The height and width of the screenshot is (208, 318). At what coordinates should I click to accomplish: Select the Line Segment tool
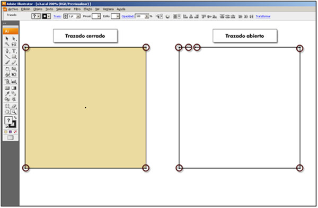point(7,57)
